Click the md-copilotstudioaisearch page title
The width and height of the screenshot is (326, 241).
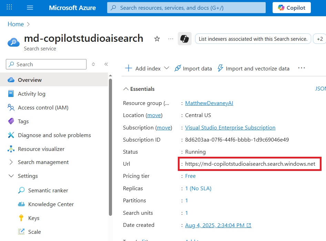click(84, 38)
